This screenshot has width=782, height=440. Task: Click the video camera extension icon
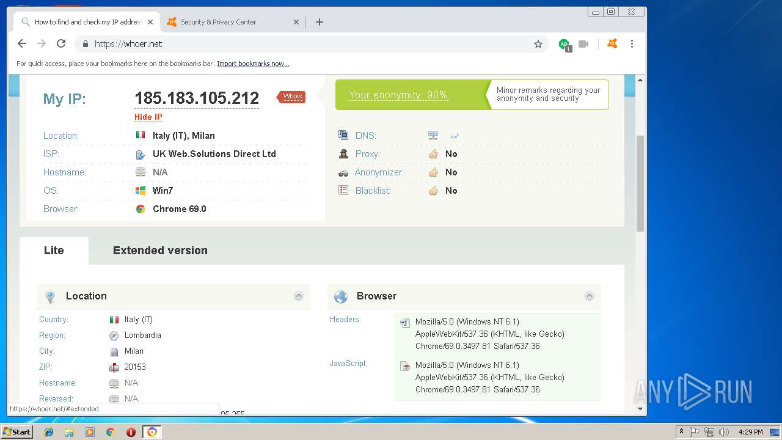583,44
